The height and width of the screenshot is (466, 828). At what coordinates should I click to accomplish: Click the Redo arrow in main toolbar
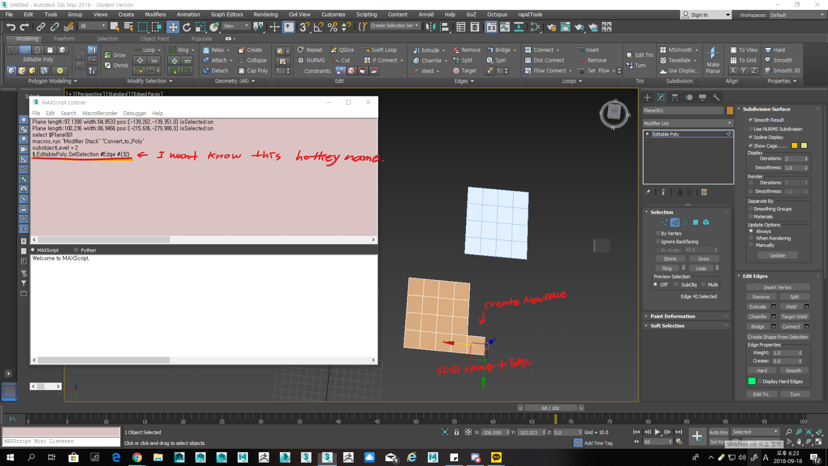click(24, 27)
